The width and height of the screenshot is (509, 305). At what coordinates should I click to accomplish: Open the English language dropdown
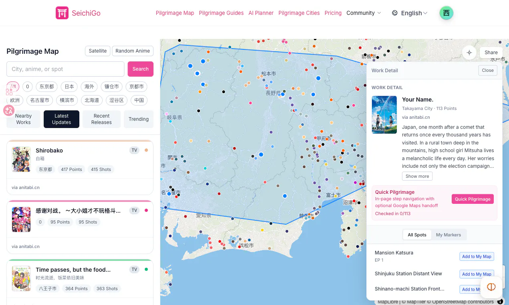tap(414, 13)
